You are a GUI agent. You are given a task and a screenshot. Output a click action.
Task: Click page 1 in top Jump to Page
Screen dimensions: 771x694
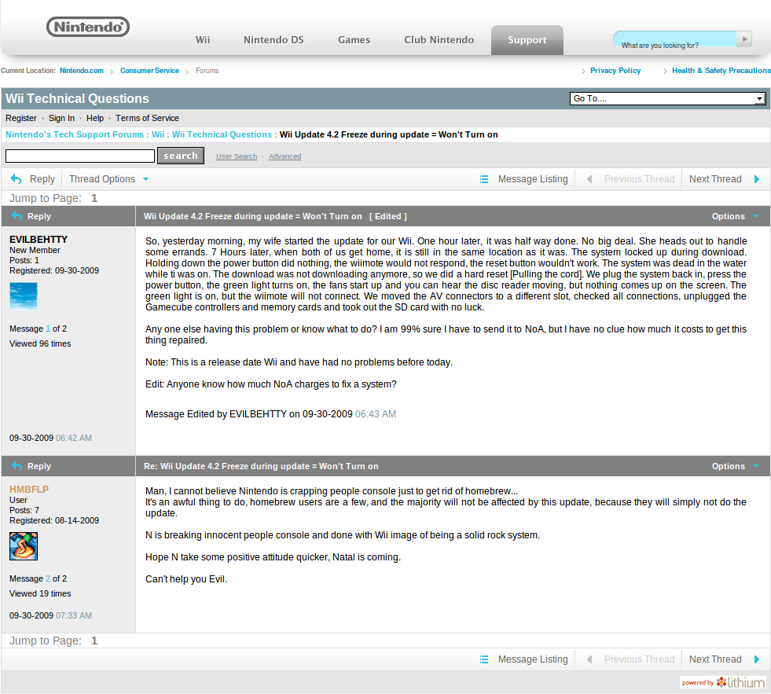click(x=94, y=198)
